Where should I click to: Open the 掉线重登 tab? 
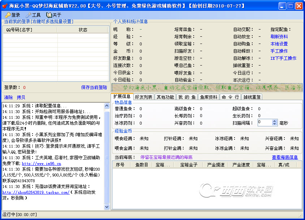coord(252,97)
